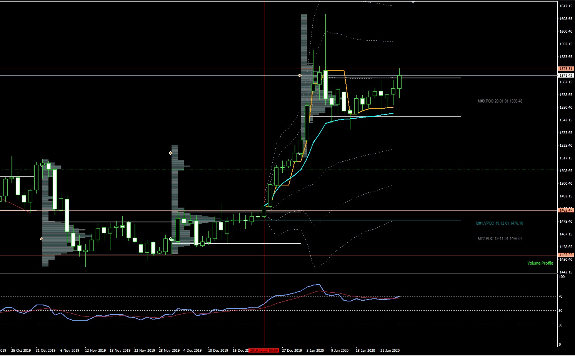Click the M#1.VPOC 19.12.01 1476.10 label
Viewport: 575px width, 356px height.
(x=499, y=223)
